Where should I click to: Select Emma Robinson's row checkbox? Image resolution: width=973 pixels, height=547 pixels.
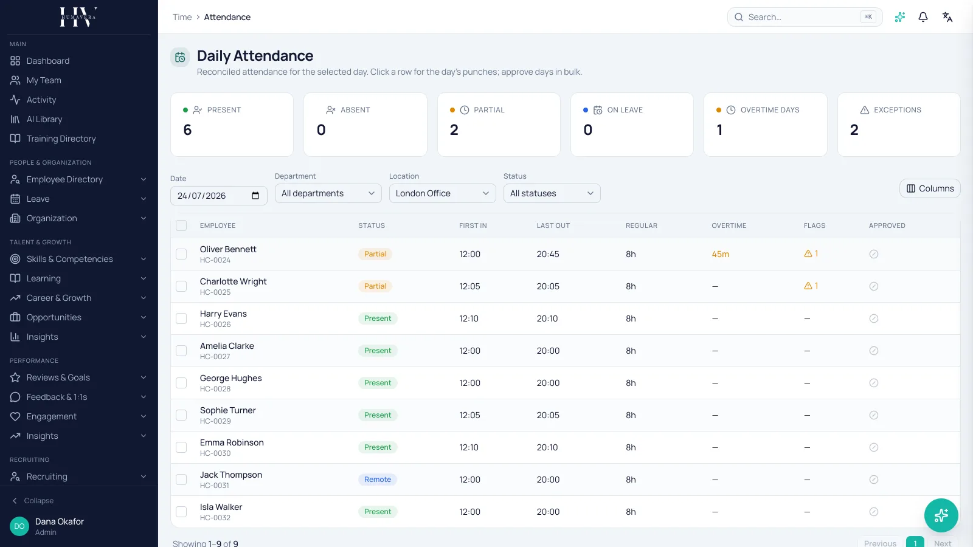click(x=181, y=447)
